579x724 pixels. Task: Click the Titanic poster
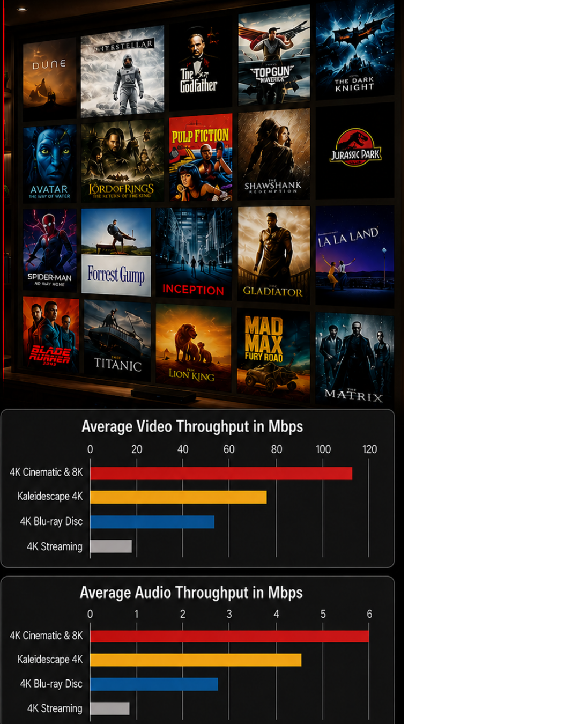tap(117, 341)
